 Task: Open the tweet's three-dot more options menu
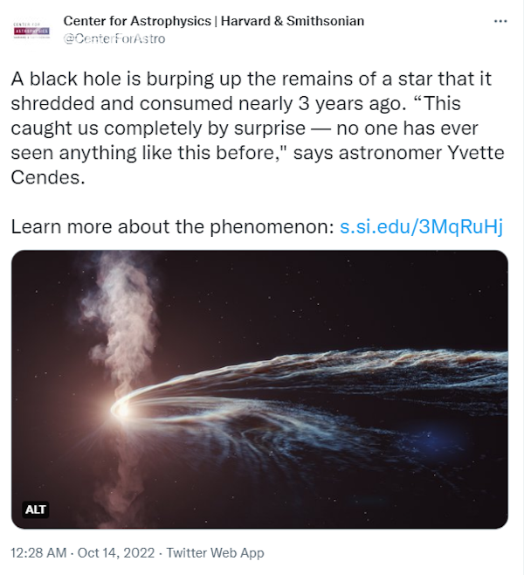[500, 20]
